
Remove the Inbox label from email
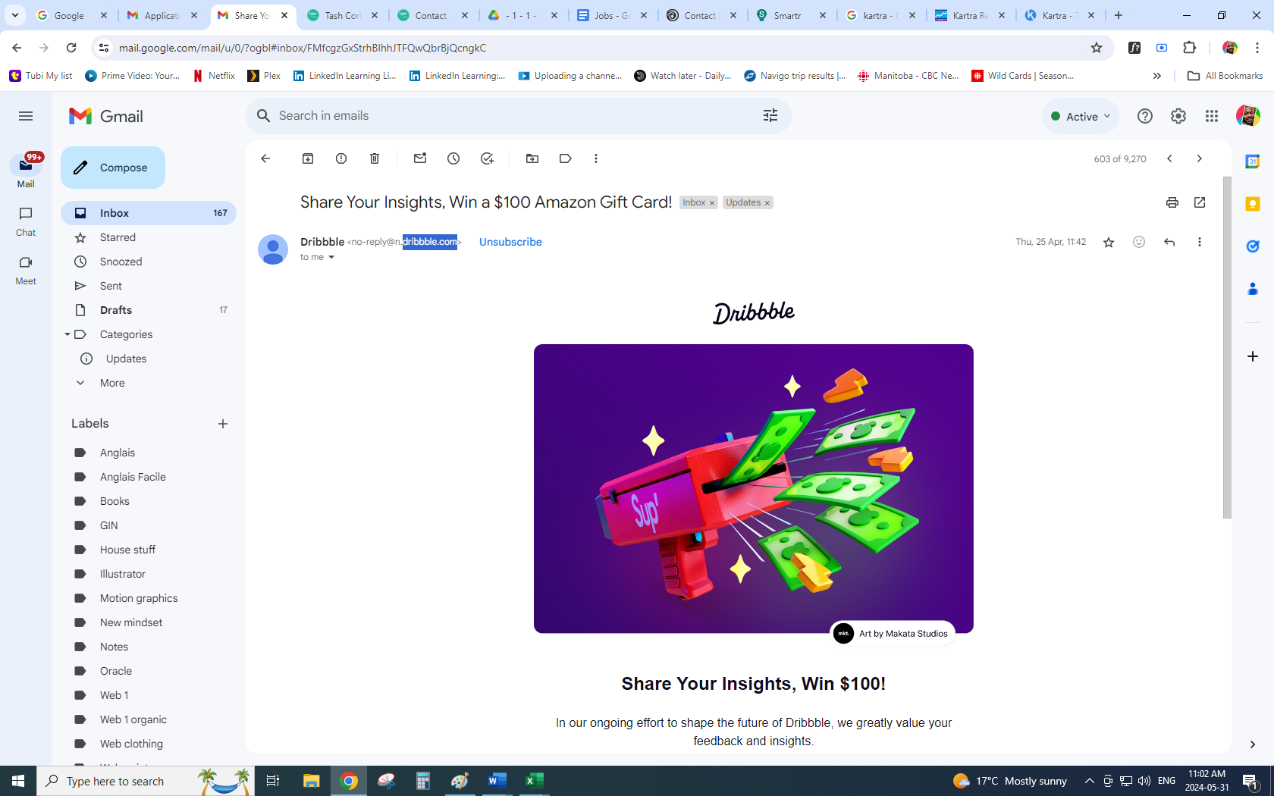coord(712,203)
